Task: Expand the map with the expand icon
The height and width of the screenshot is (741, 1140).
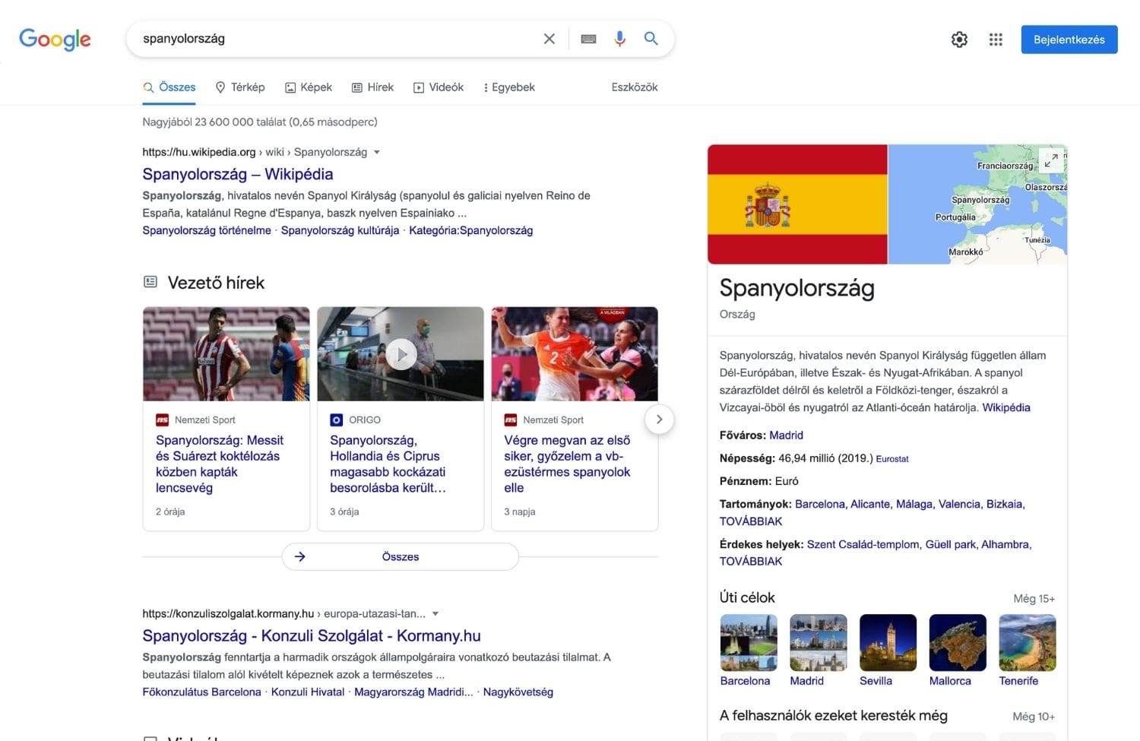Action: coord(1051,160)
